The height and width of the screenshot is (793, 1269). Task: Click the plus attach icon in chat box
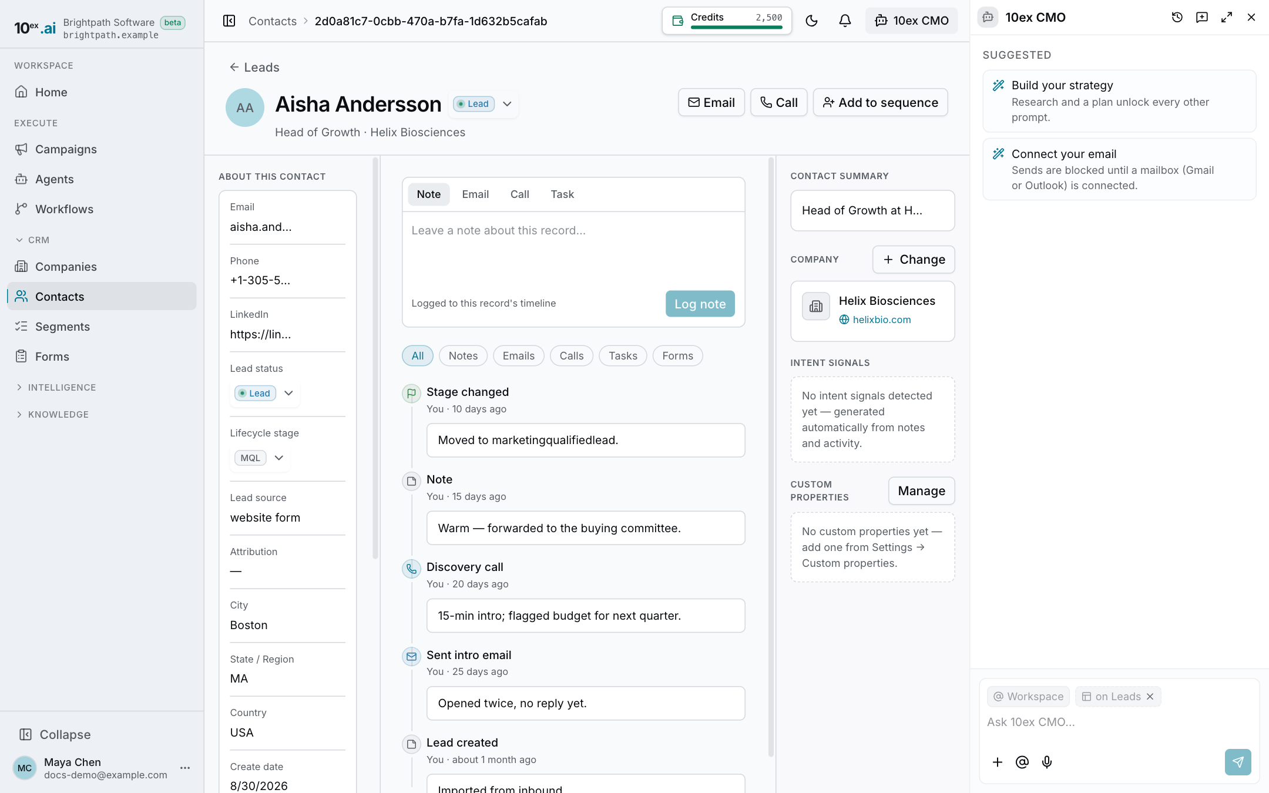pyautogui.click(x=997, y=762)
